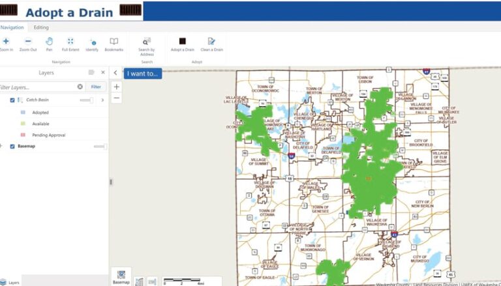Click City of New Berlin map label
Viewport: 501px width, 286px height.
pyautogui.click(x=423, y=204)
